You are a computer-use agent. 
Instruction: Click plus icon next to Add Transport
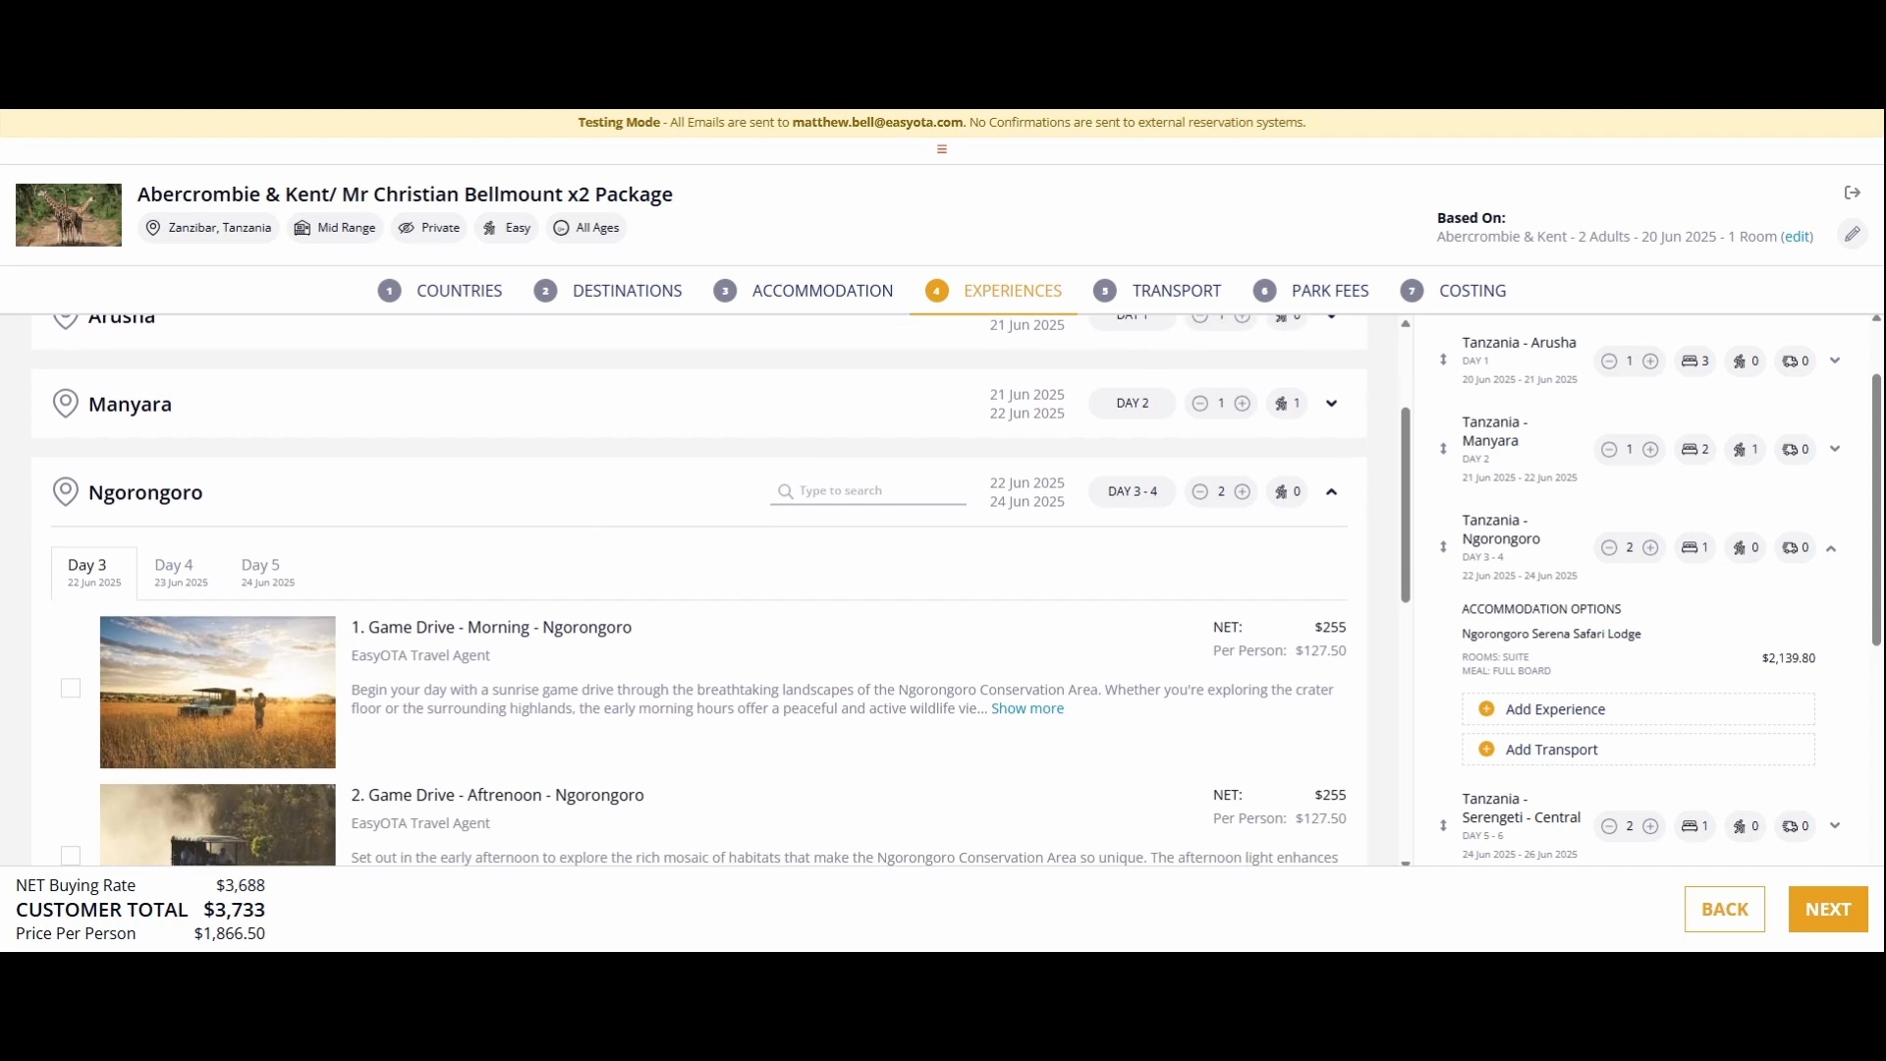1486,750
